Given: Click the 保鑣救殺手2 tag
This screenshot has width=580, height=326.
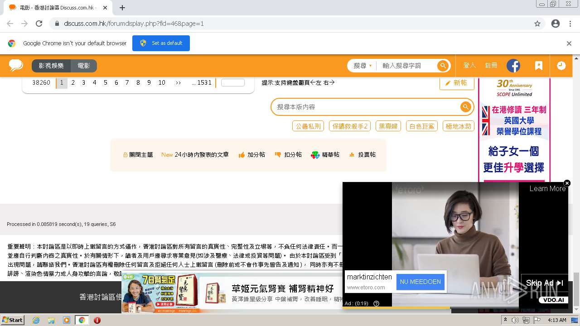Looking at the screenshot, I should [350, 126].
